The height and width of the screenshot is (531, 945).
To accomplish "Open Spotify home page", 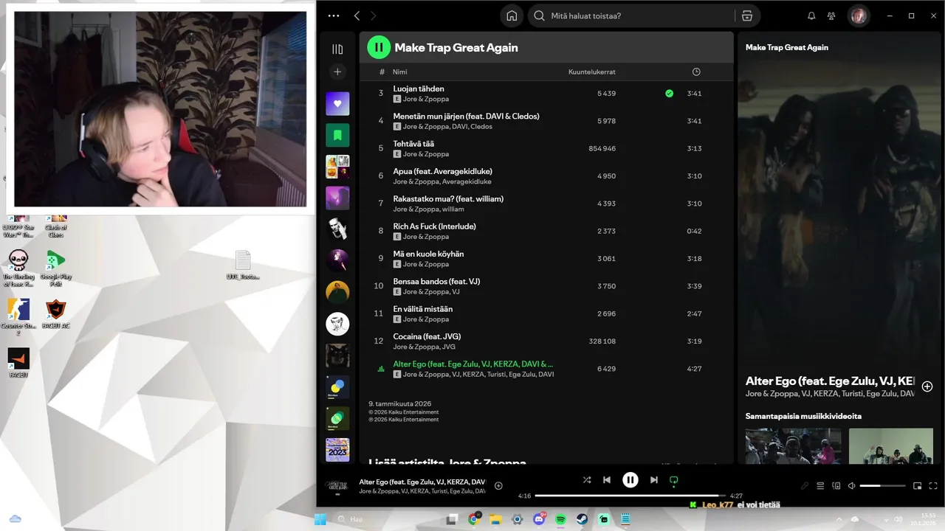I will click(511, 15).
